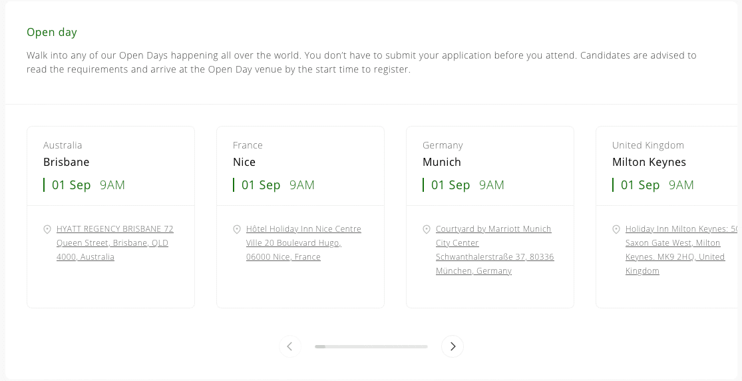Click the 01 Sep date in Brisbane card

[x=71, y=185]
